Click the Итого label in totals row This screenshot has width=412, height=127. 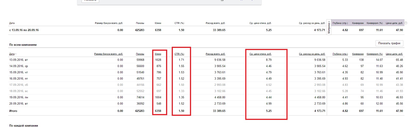[13, 111]
